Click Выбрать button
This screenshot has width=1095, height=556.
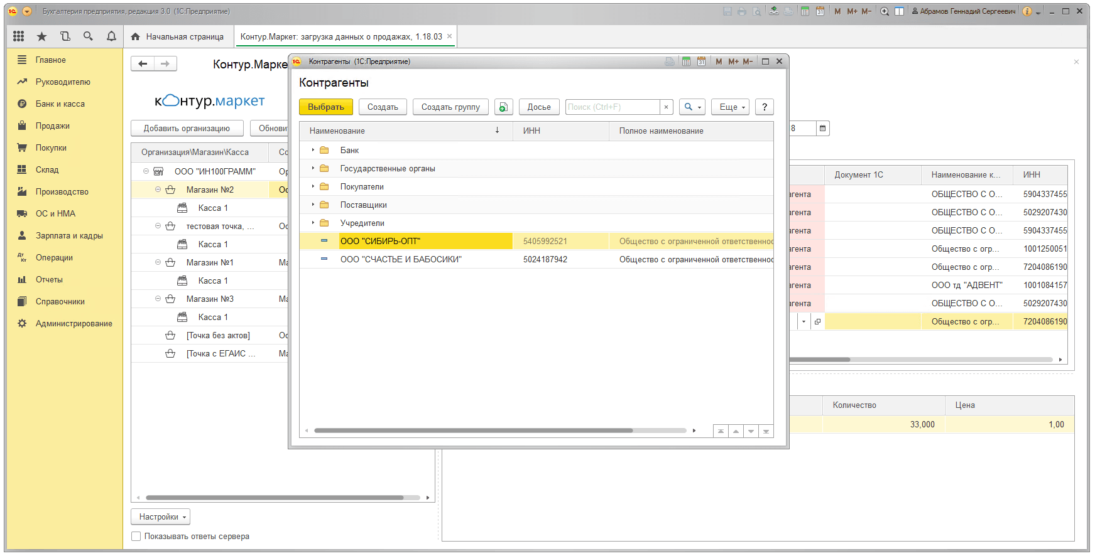[325, 107]
